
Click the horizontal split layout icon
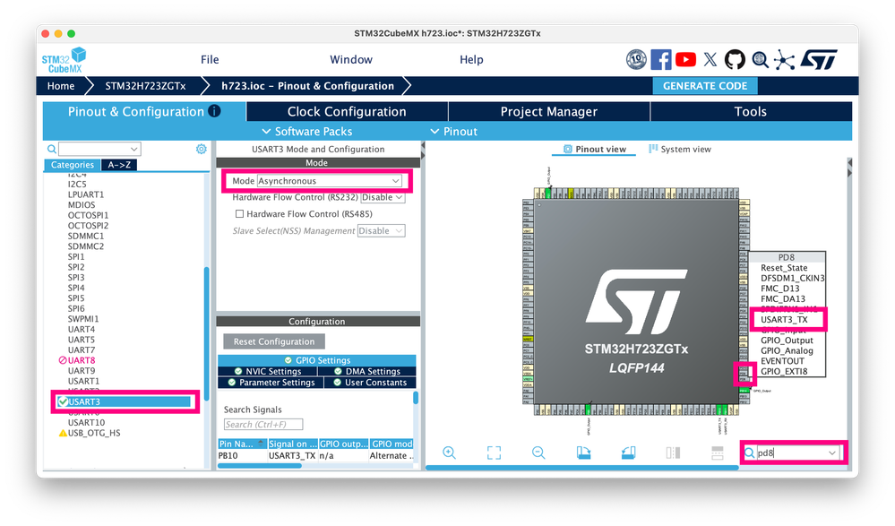pos(718,453)
